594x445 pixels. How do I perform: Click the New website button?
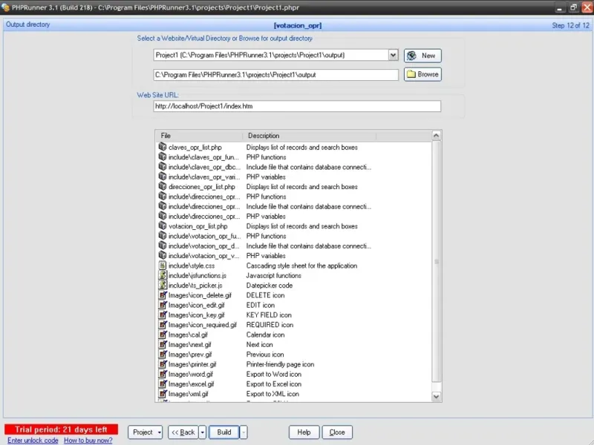(422, 56)
